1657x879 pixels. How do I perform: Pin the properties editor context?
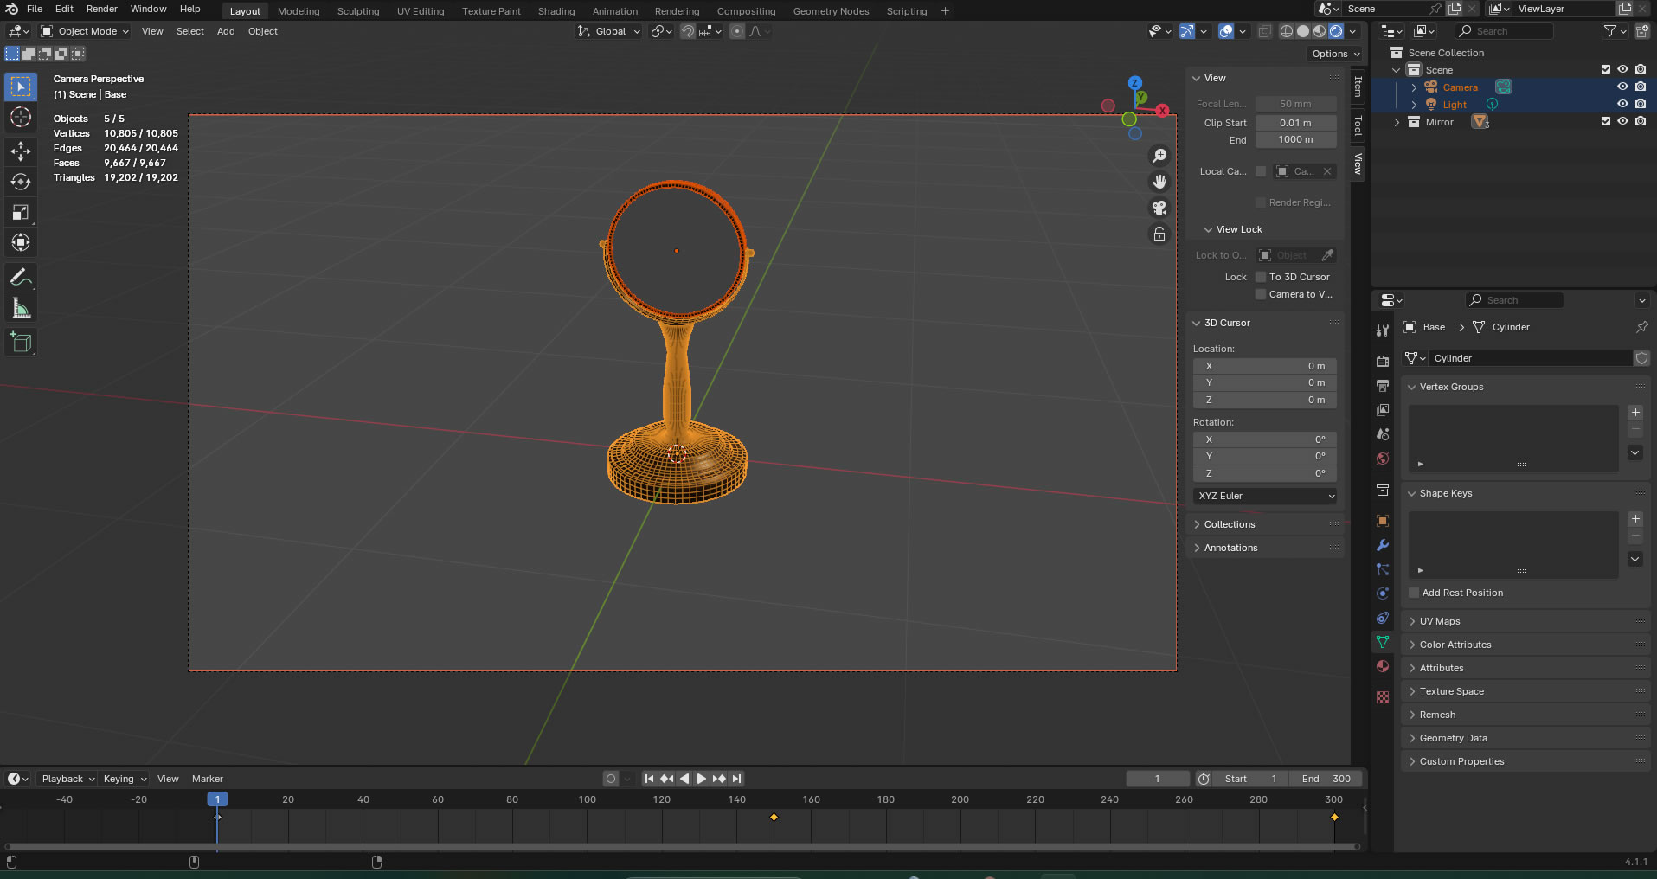[1641, 327]
